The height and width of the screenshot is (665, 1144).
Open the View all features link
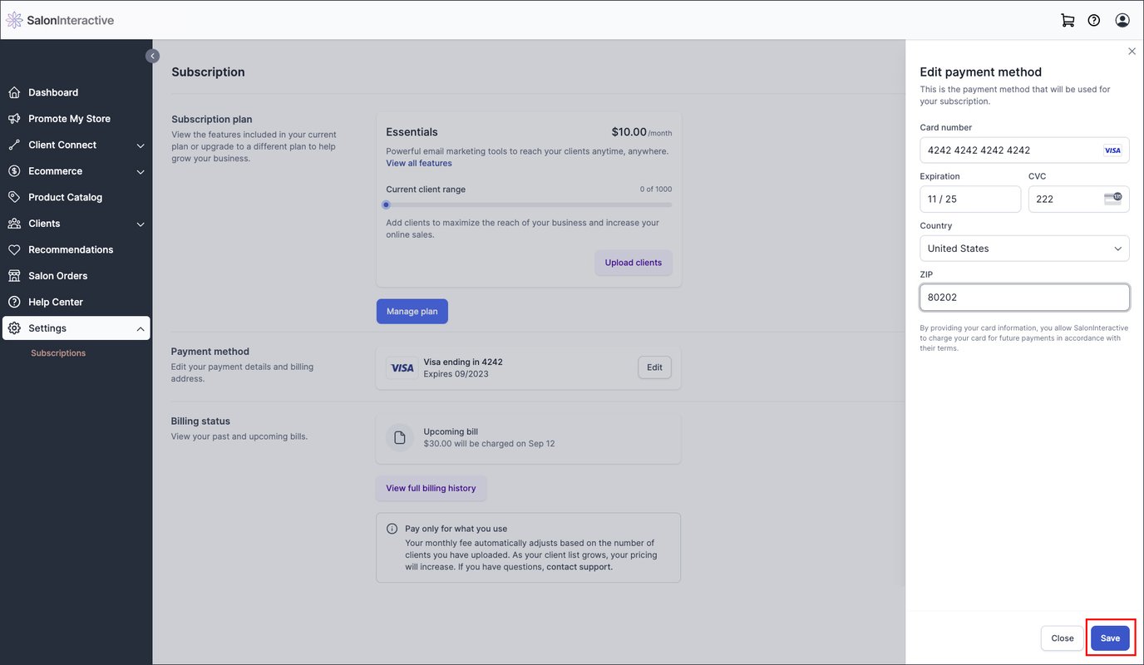419,163
